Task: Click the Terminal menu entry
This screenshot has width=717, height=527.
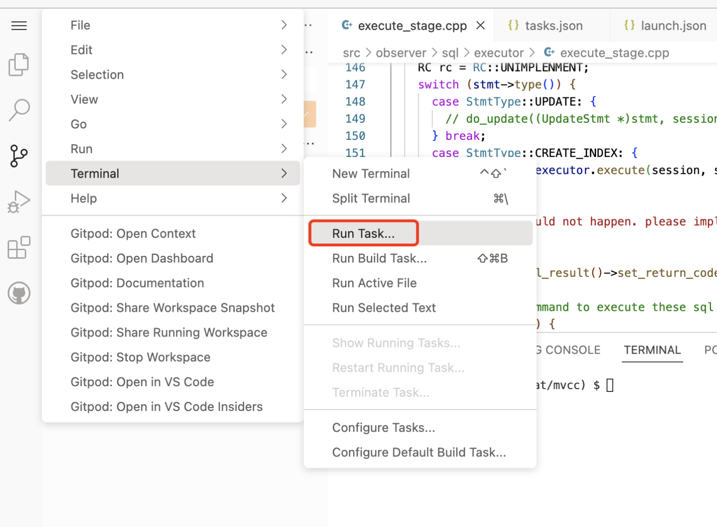Action: 173,173
